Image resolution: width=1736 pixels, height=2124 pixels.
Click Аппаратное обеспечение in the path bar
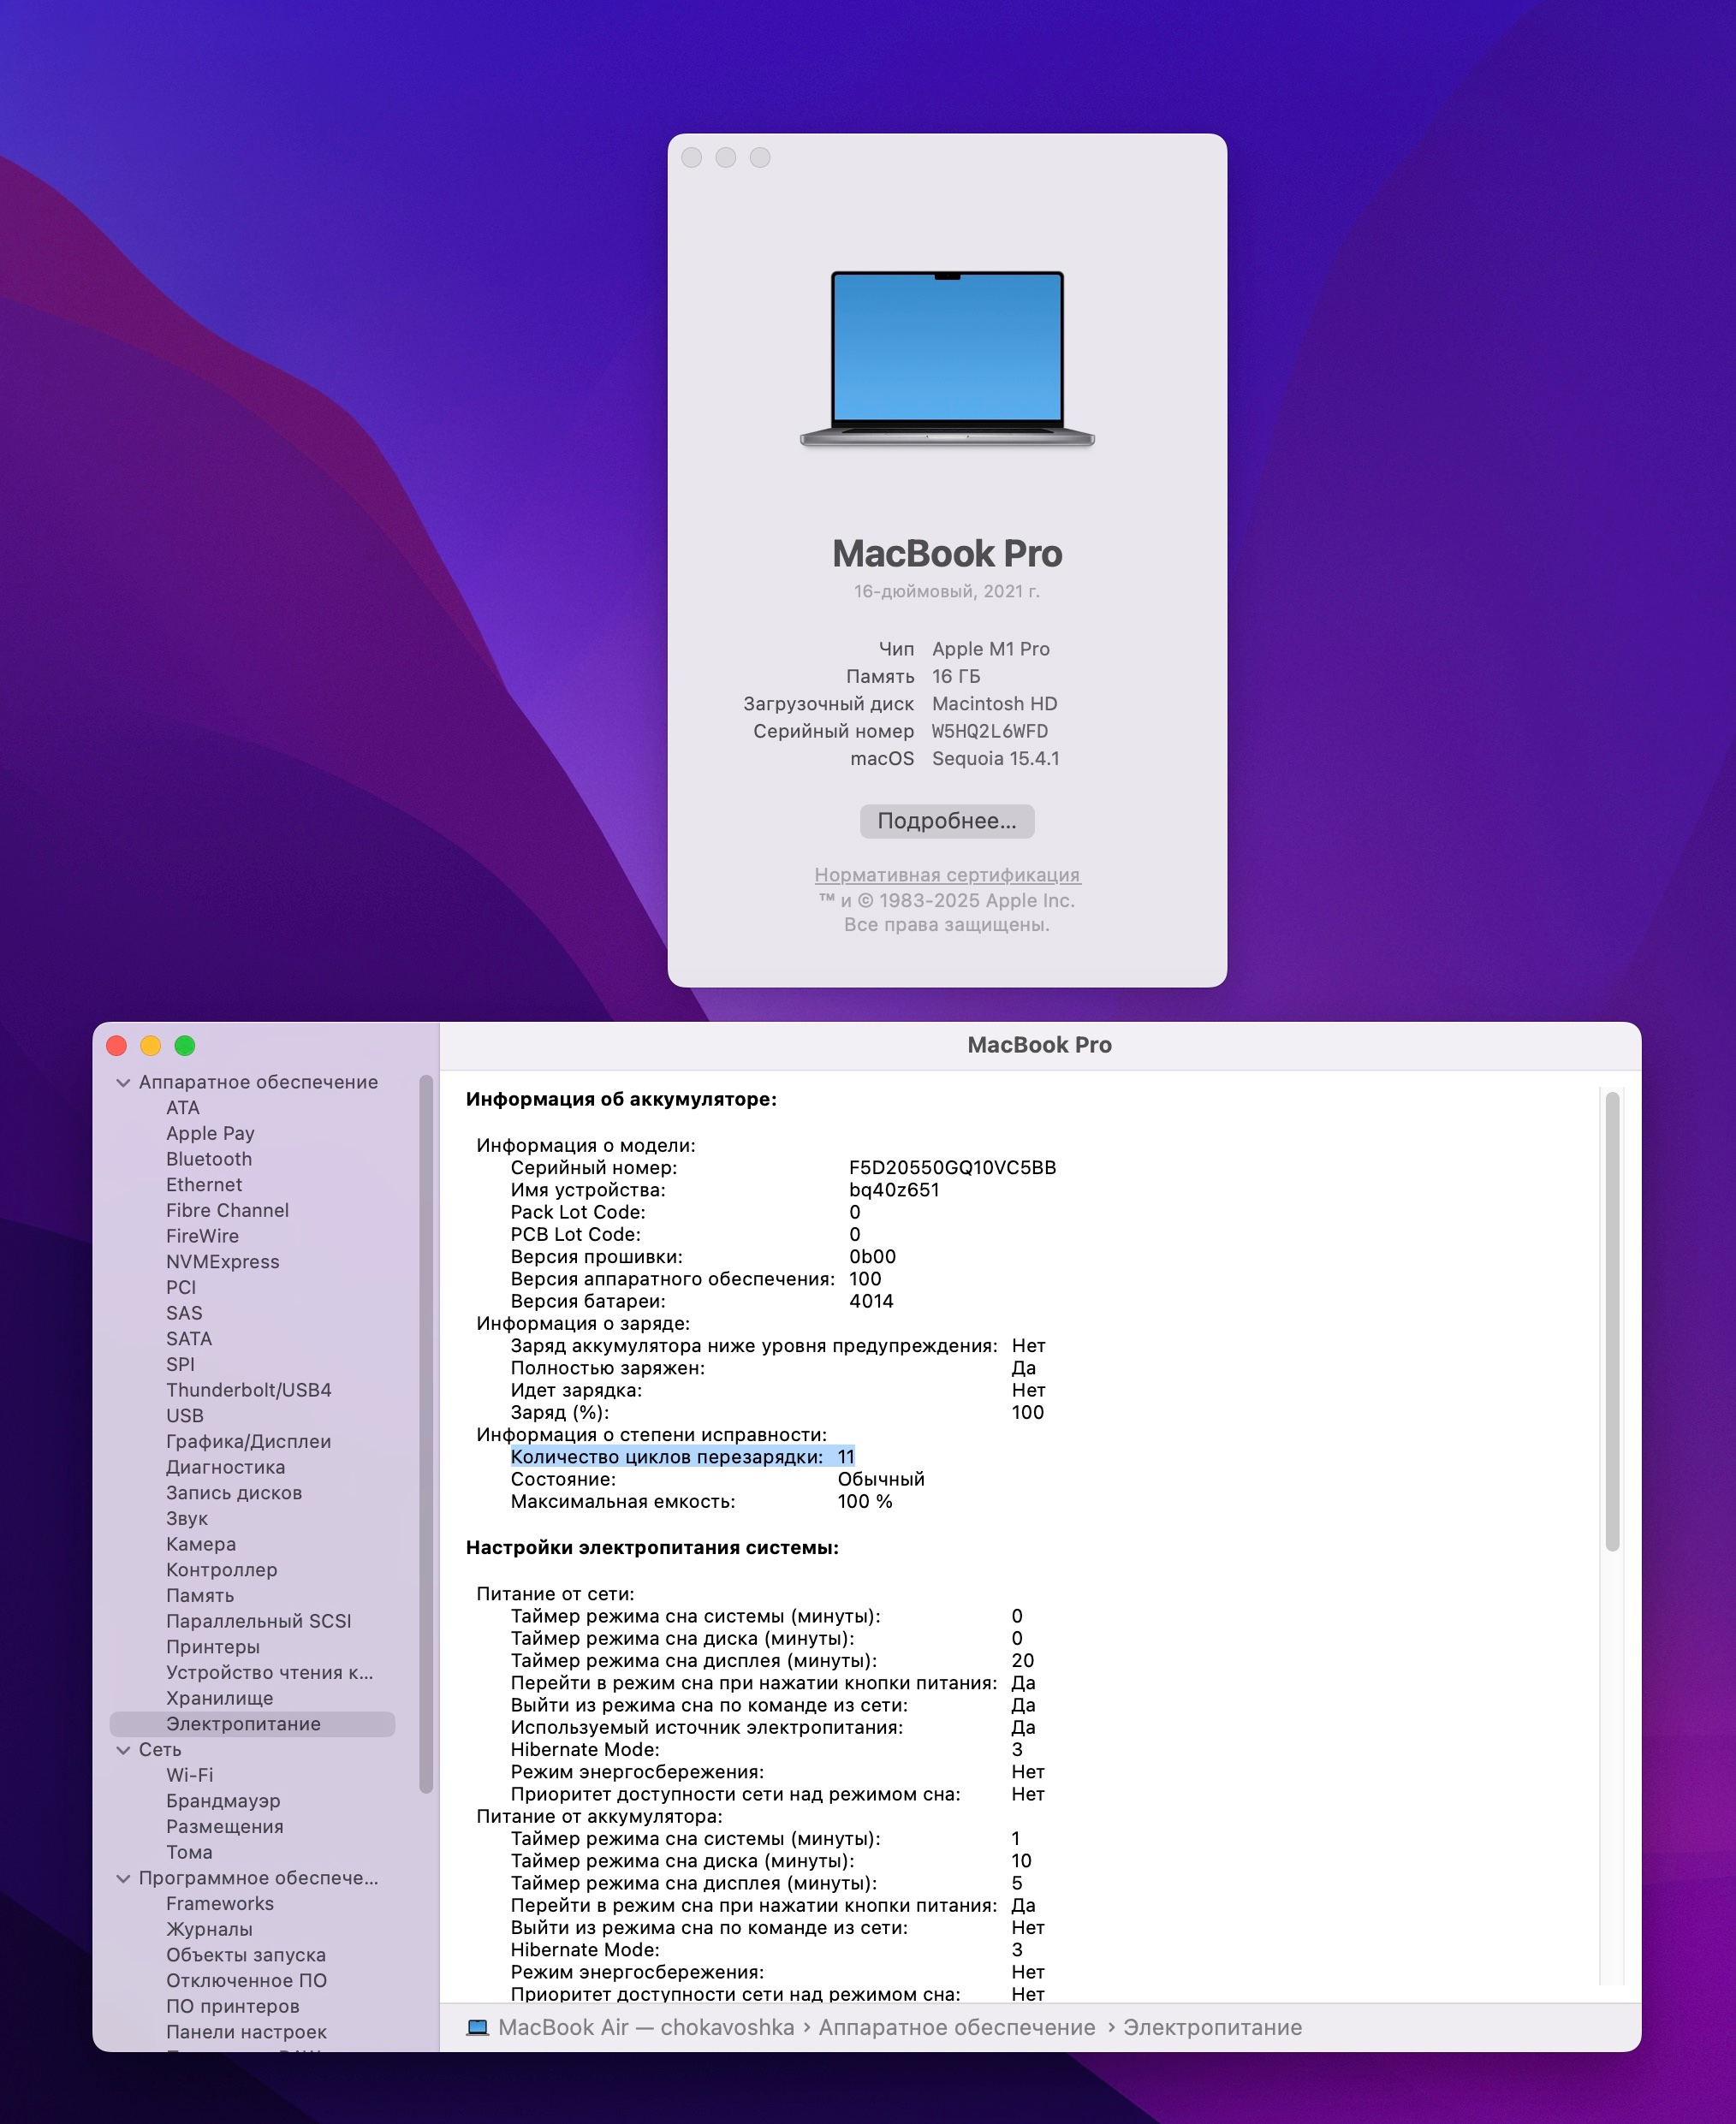coord(957,2028)
